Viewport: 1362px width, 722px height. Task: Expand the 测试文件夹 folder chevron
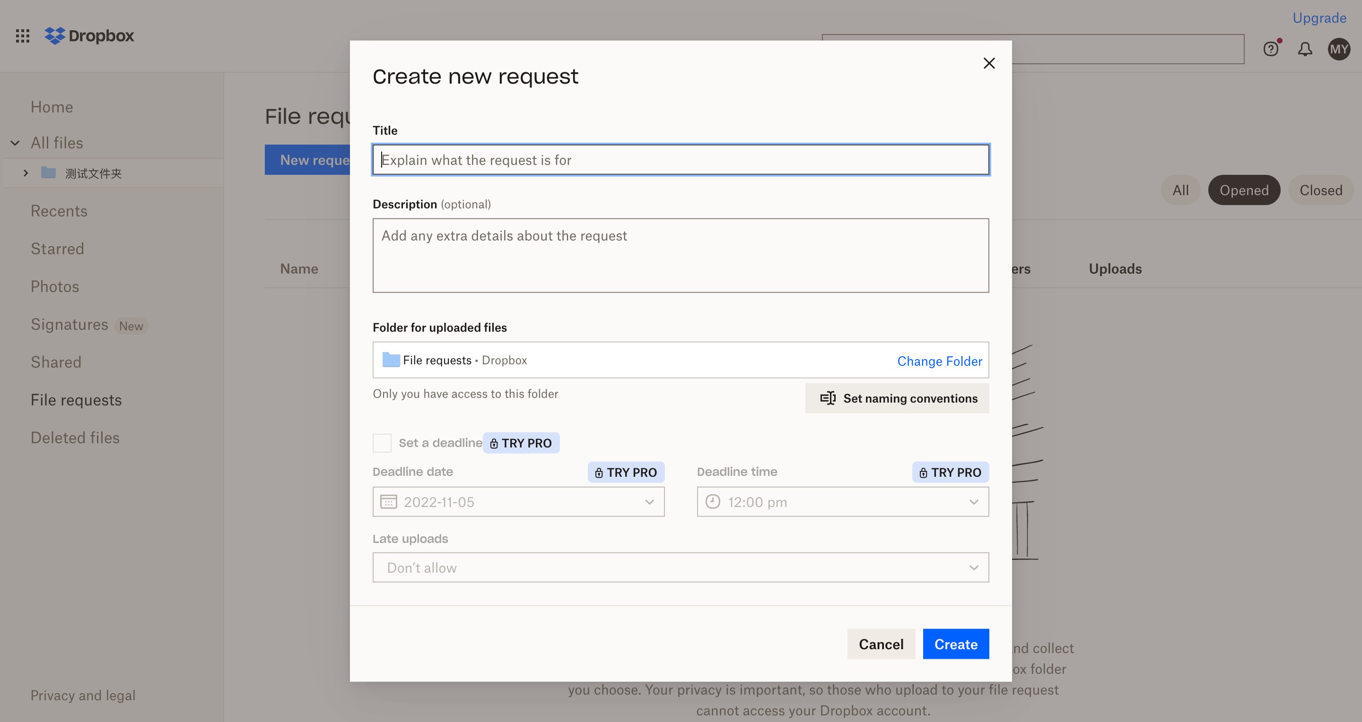[x=26, y=173]
